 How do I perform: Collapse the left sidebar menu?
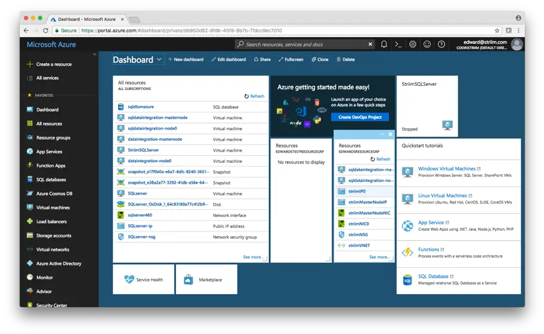pos(94,54)
